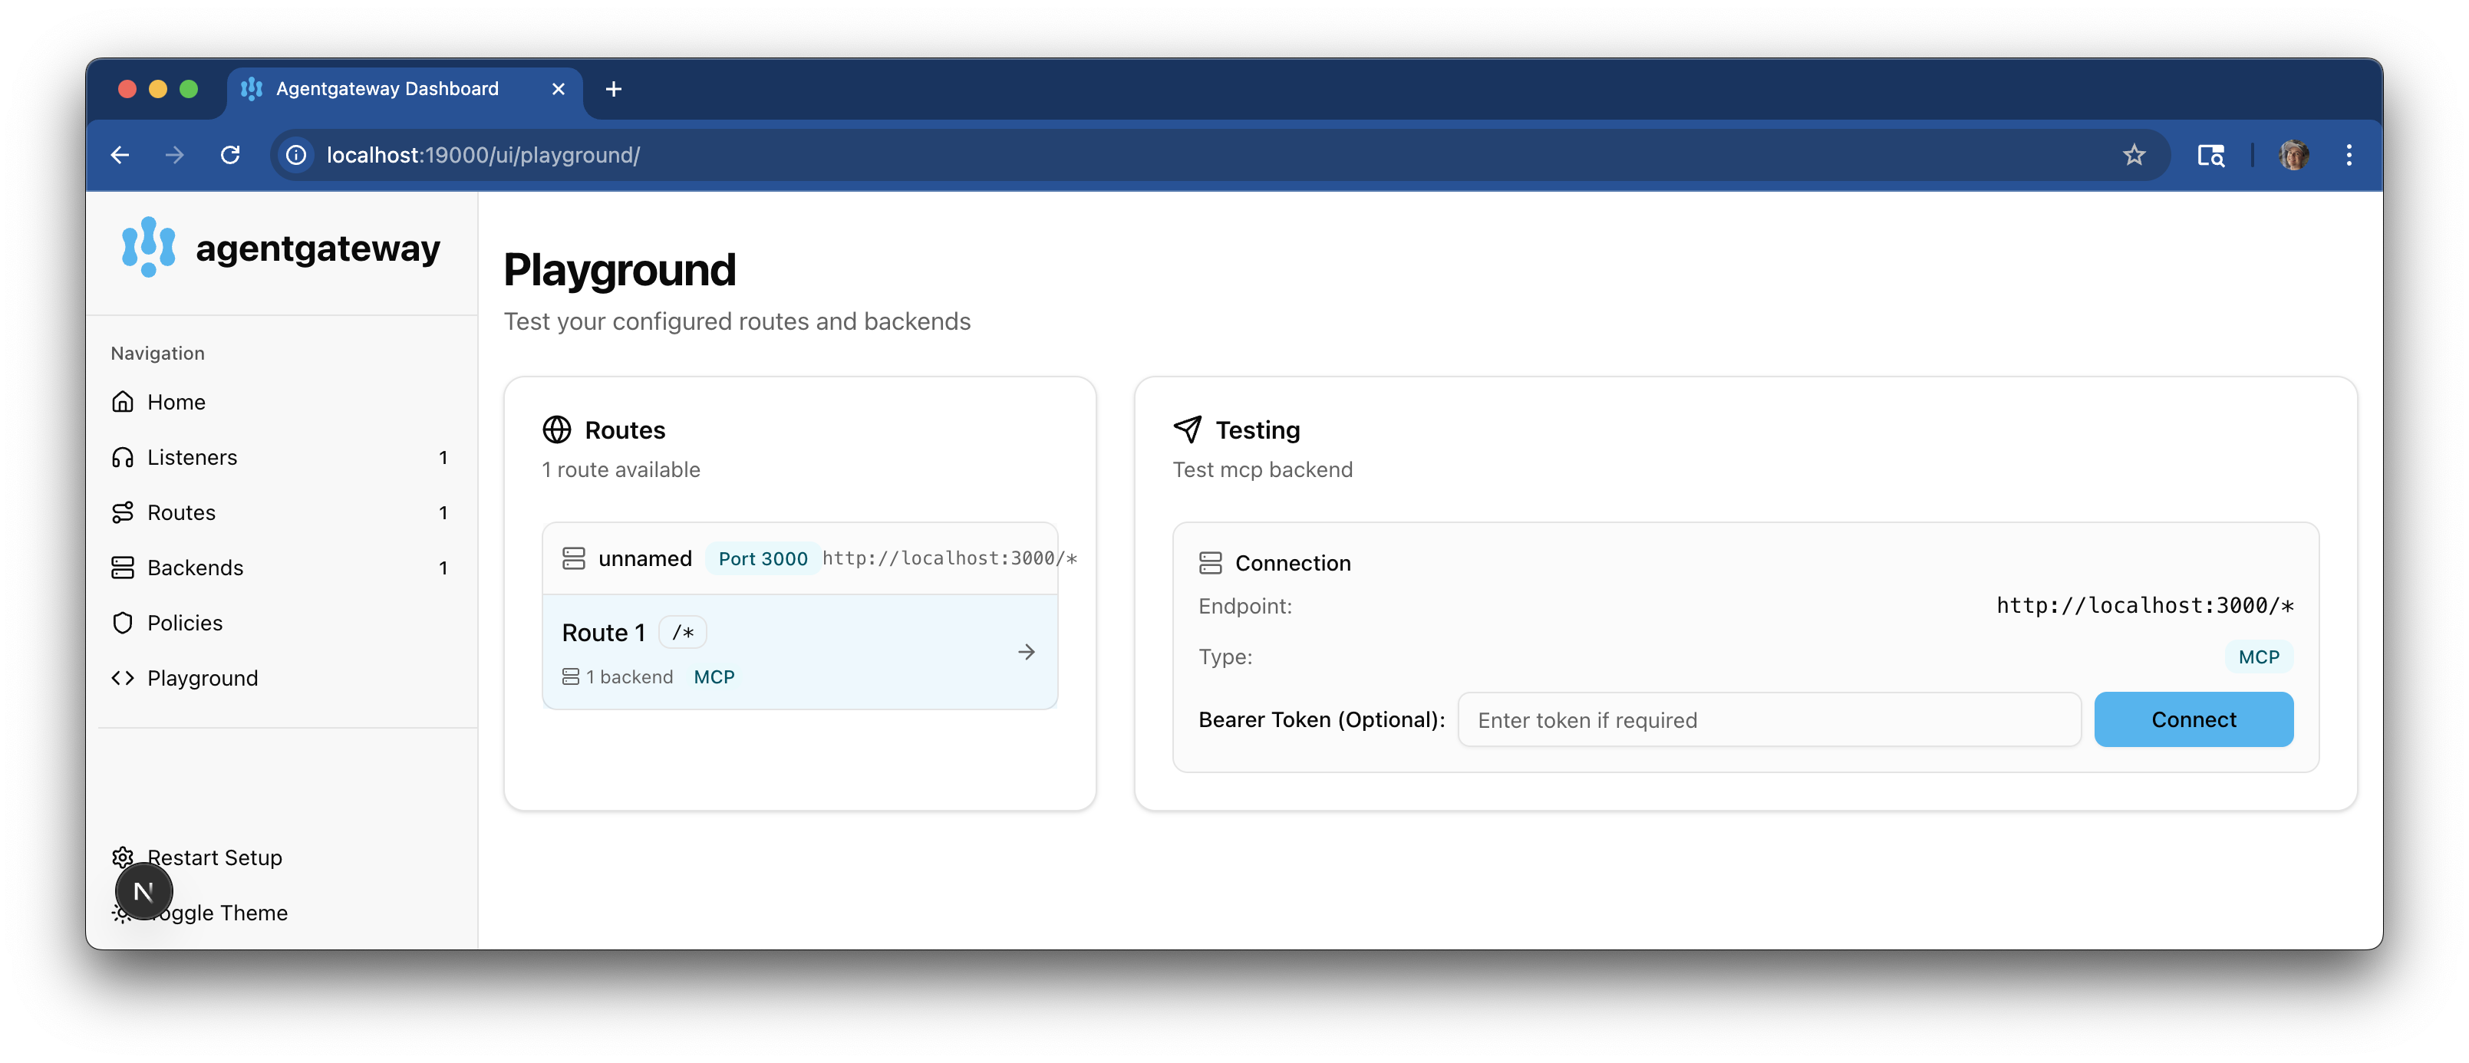Click the Connect button
The height and width of the screenshot is (1063, 2469).
click(x=2193, y=719)
